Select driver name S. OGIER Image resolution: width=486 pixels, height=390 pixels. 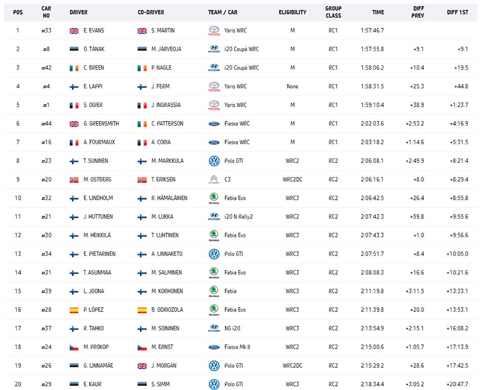93,105
